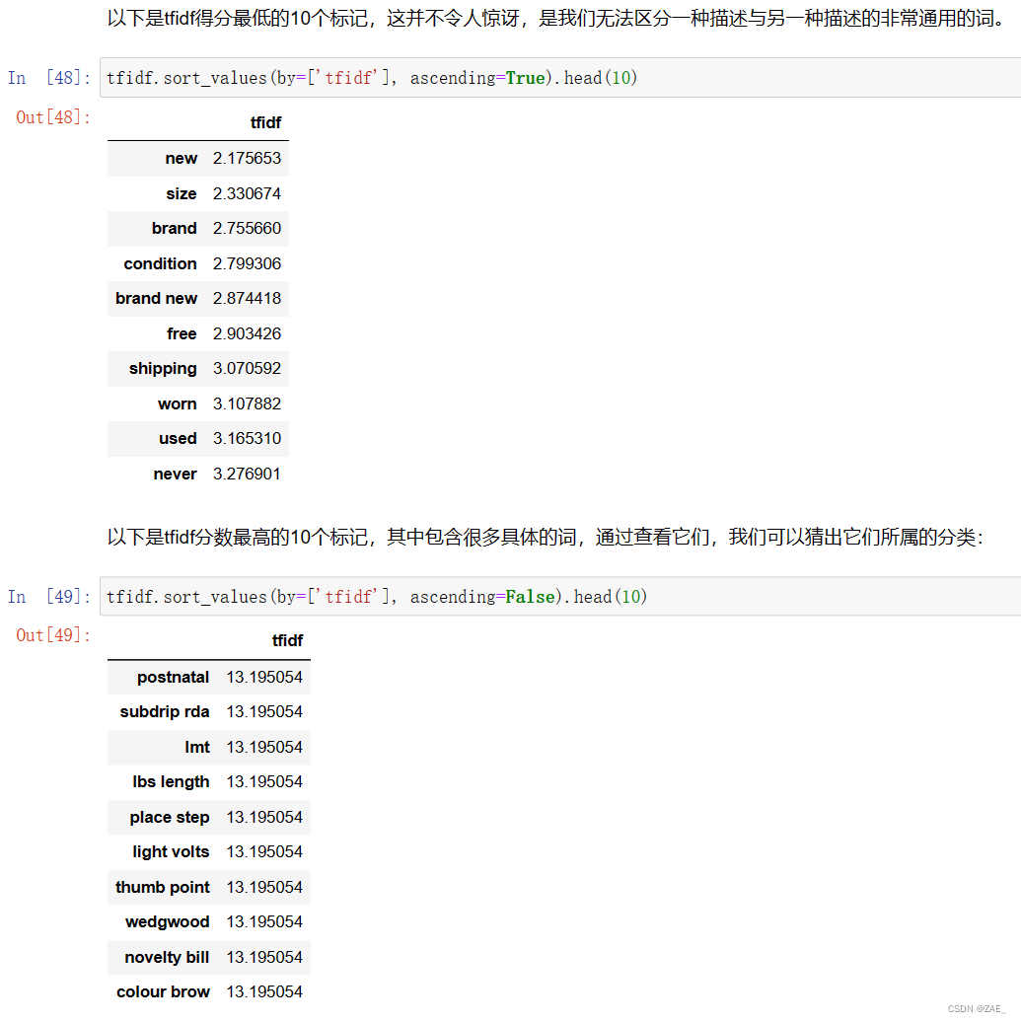Viewport: 1021px width, 1023px height.
Task: Click the value 3.276901
Action: click(247, 474)
